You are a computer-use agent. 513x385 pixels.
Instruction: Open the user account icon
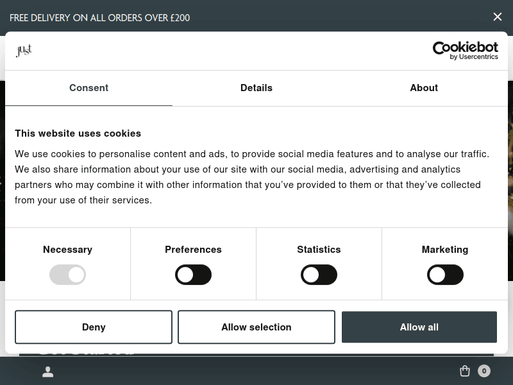48,372
